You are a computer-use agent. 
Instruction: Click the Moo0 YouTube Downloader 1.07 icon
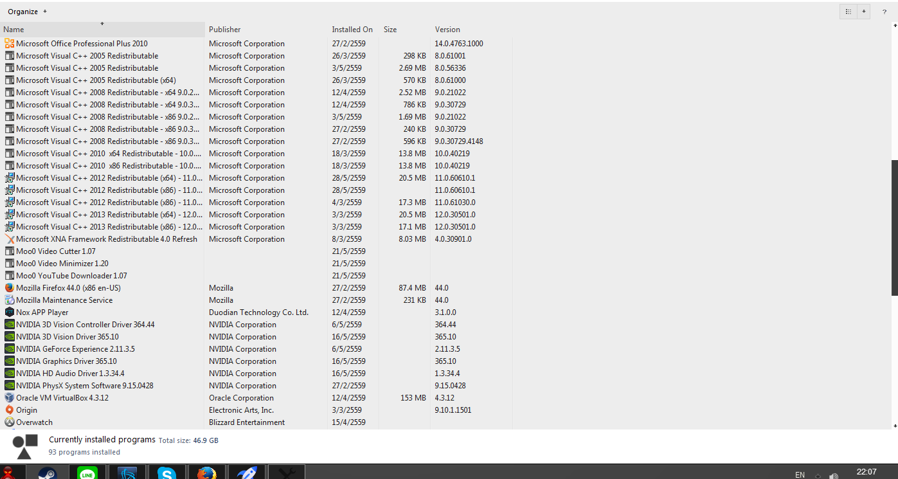[9, 276]
